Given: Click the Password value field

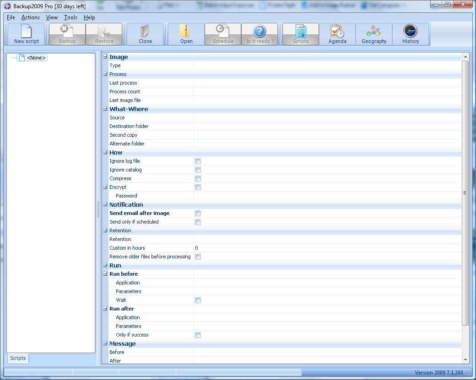Looking at the screenshot, I should [328, 196].
